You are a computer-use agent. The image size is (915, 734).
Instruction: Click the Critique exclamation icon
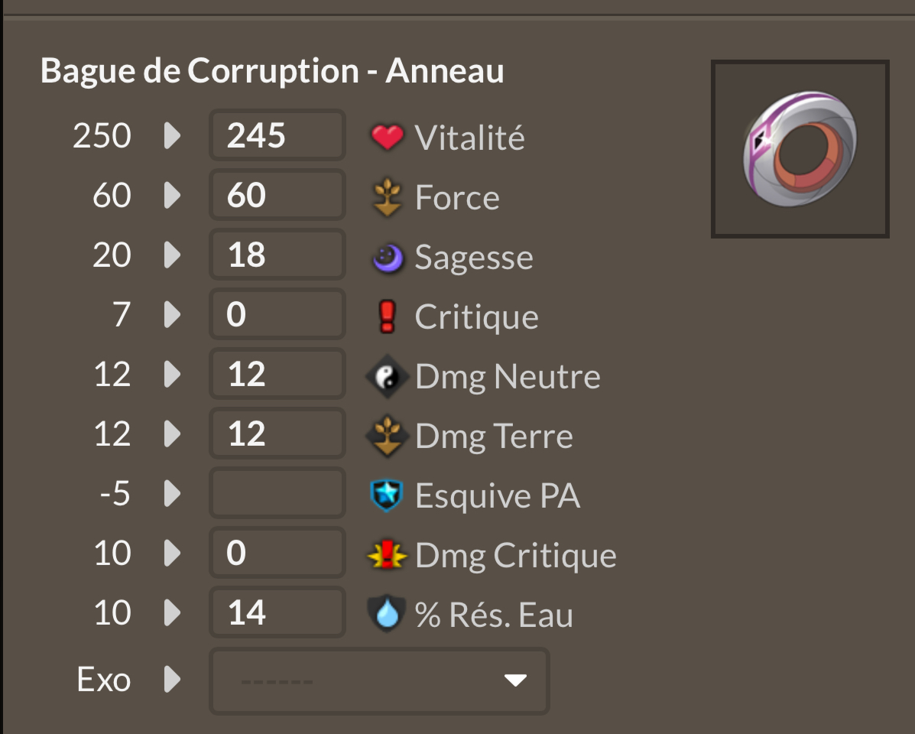[x=388, y=317]
